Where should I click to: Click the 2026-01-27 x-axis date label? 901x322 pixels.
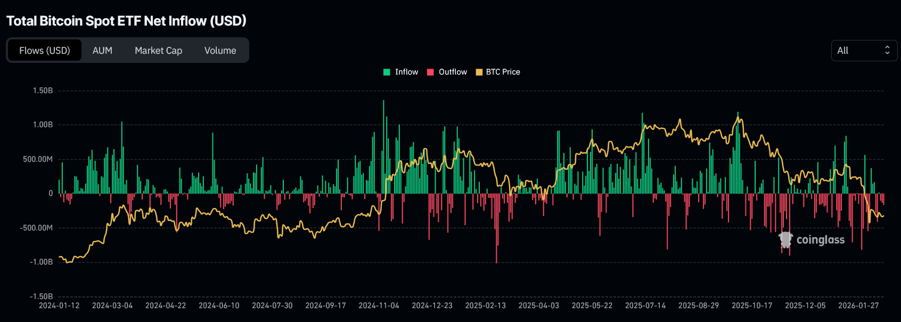[x=858, y=306]
